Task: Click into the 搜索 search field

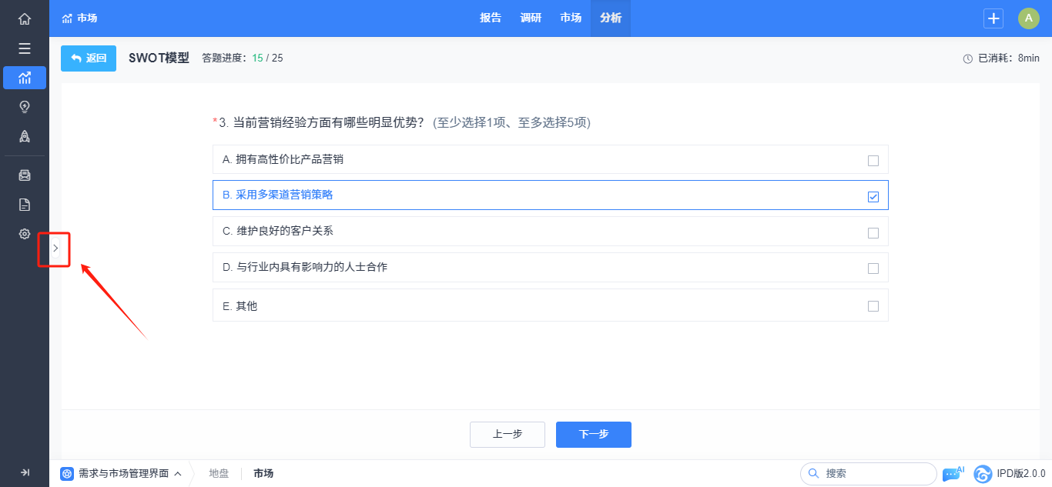Action: click(869, 474)
